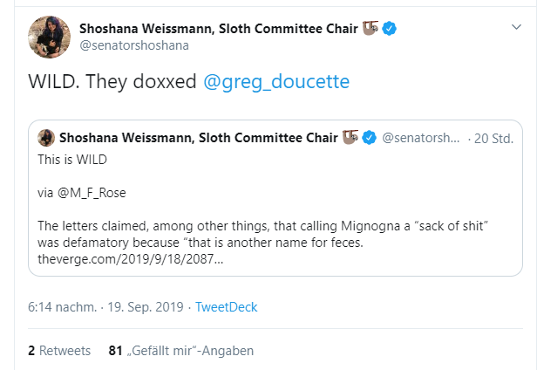The width and height of the screenshot is (537, 370).
Task: Open the quoted tweet text 'This is WILD'
Action: click(72, 160)
